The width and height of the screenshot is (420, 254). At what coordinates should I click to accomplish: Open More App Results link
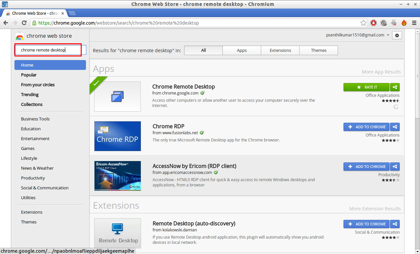381,72
